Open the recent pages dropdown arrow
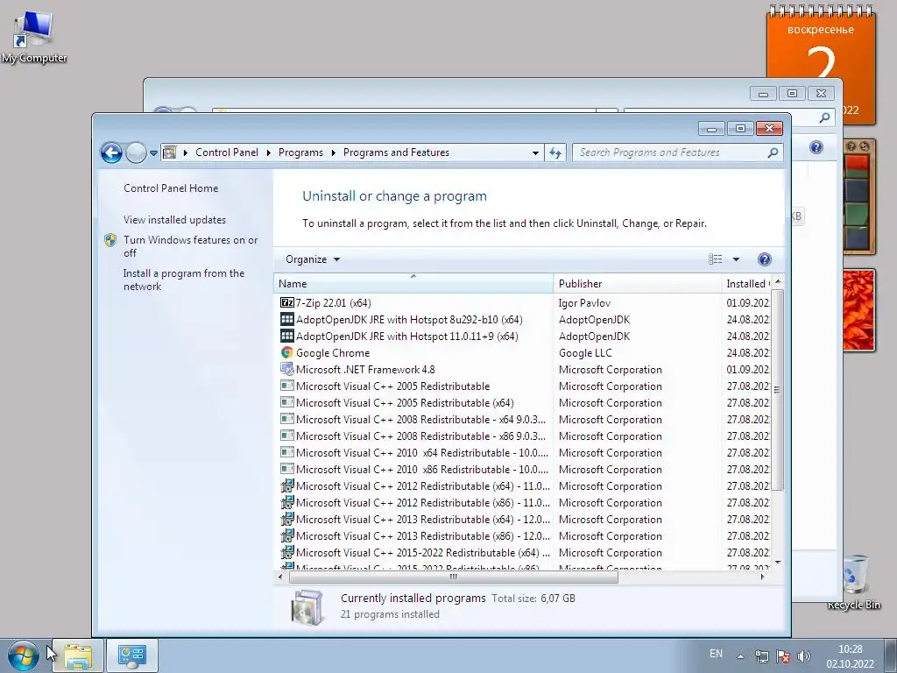The width and height of the screenshot is (897, 673). coord(153,152)
